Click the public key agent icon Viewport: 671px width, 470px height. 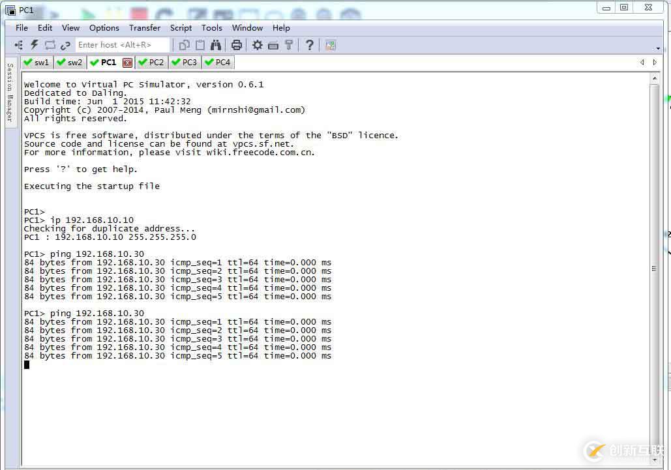tap(289, 45)
